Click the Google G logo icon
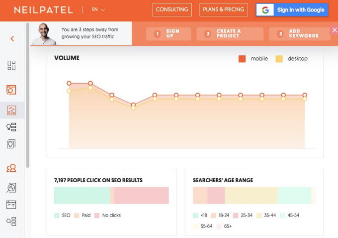The width and height of the screenshot is (338, 238). [x=265, y=10]
